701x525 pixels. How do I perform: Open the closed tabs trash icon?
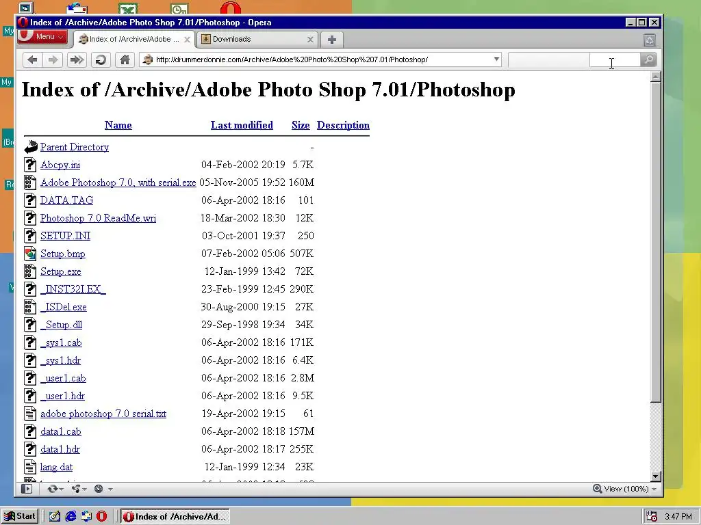pos(650,40)
